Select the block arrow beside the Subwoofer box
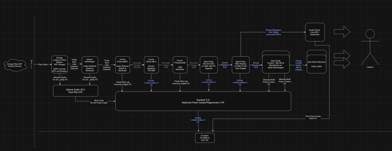392x151 pixels. [x=342, y=32]
